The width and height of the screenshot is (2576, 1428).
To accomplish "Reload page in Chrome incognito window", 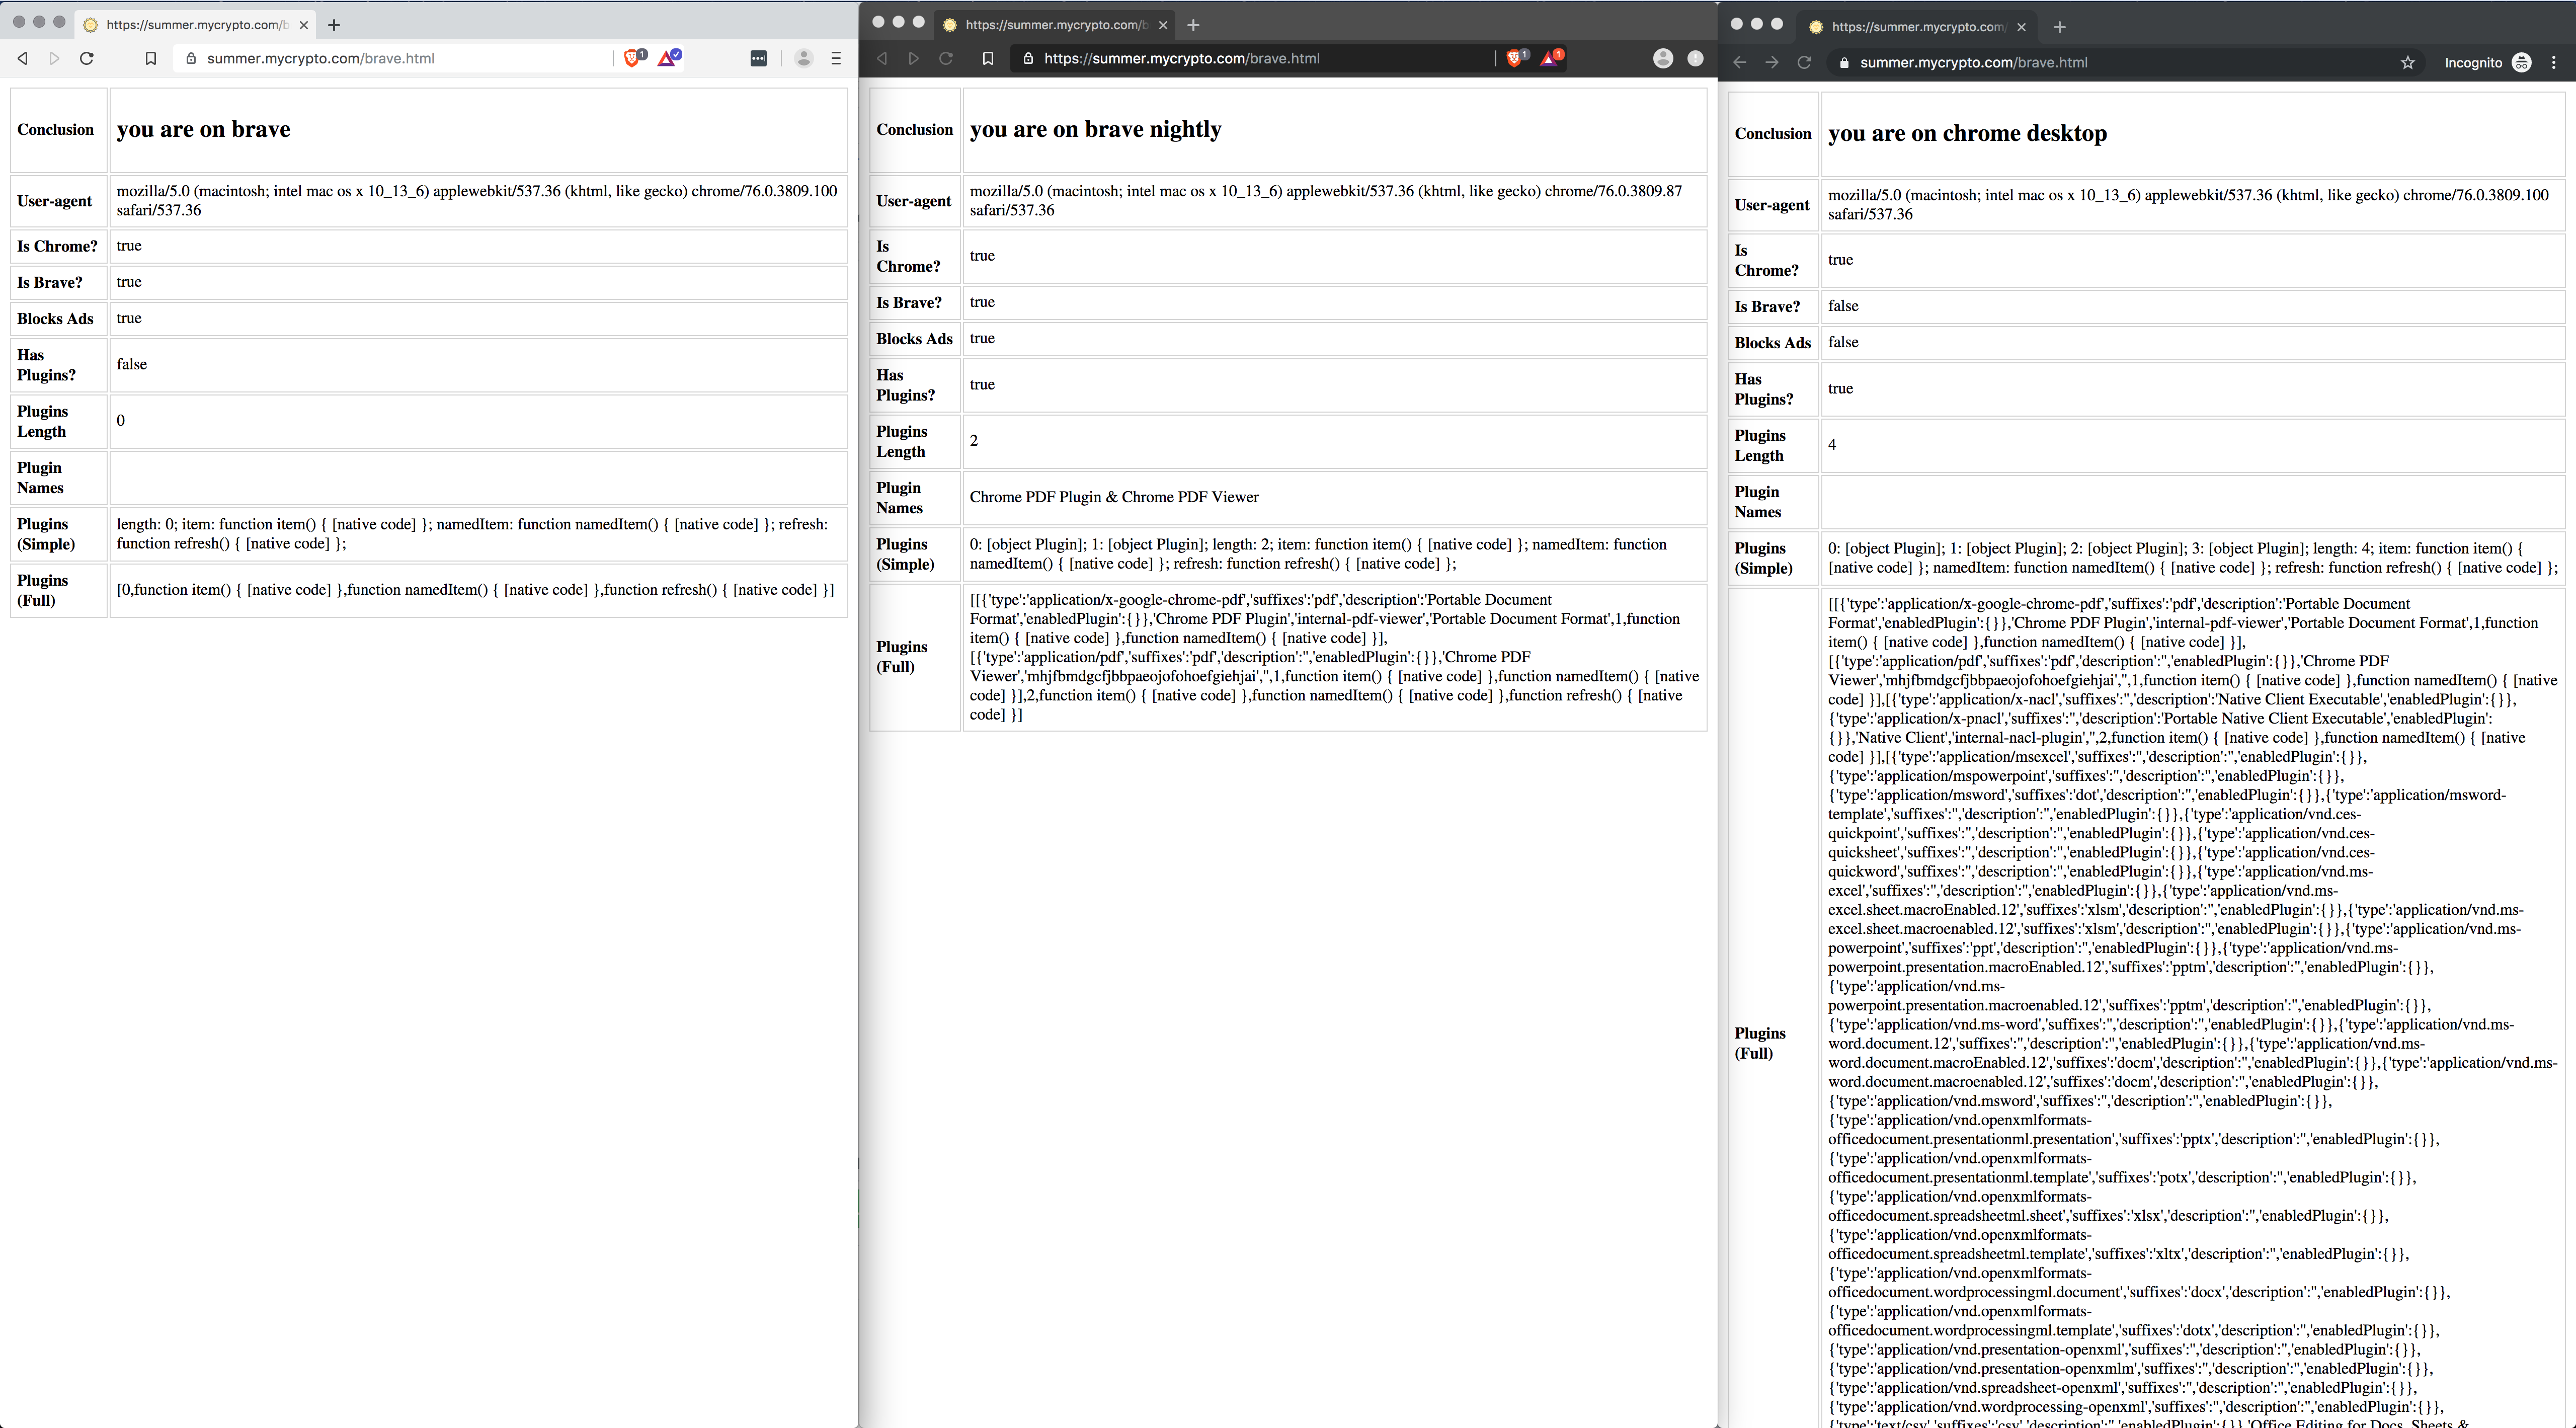I will [1804, 62].
